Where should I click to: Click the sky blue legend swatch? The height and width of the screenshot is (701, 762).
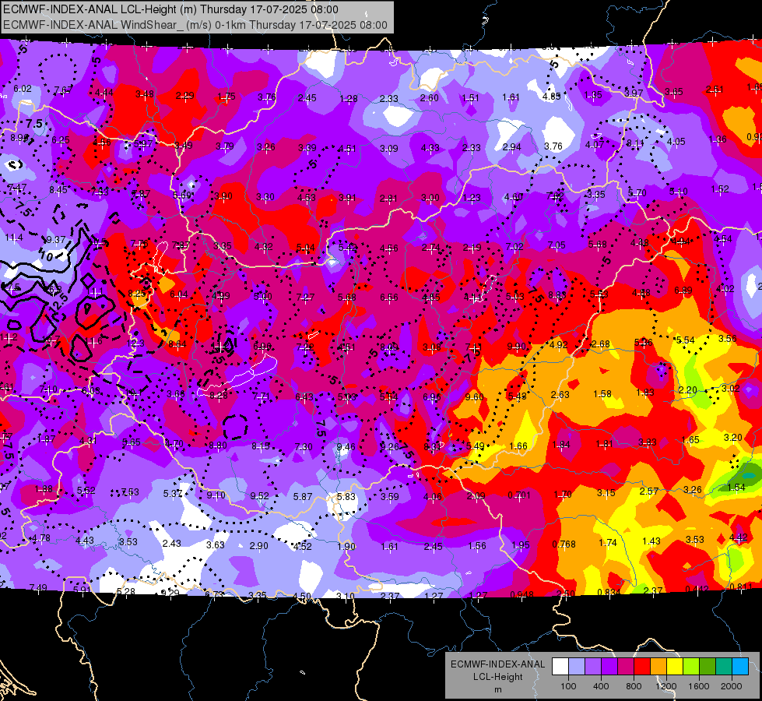coord(740,667)
